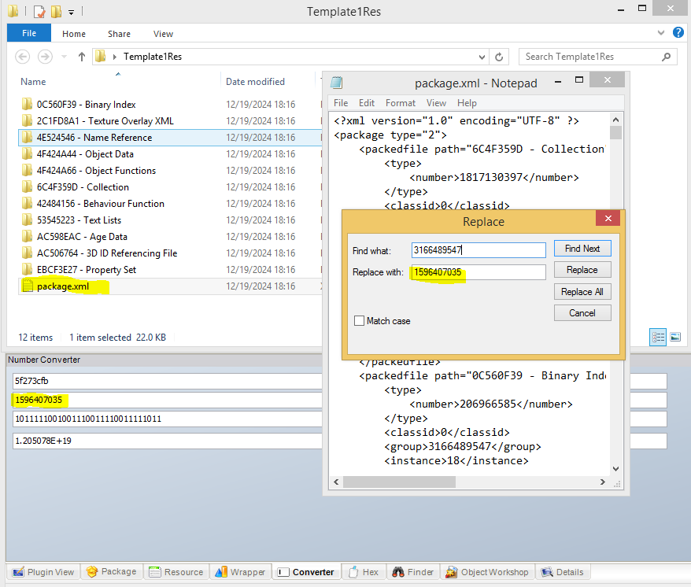Open the Plugin View tab
This screenshot has height=587, width=691.
43,572
